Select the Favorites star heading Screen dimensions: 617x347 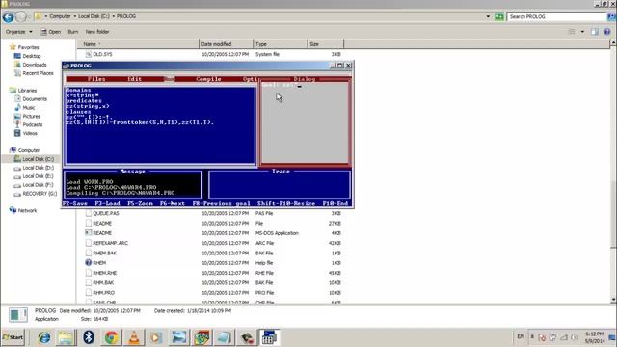[24, 47]
